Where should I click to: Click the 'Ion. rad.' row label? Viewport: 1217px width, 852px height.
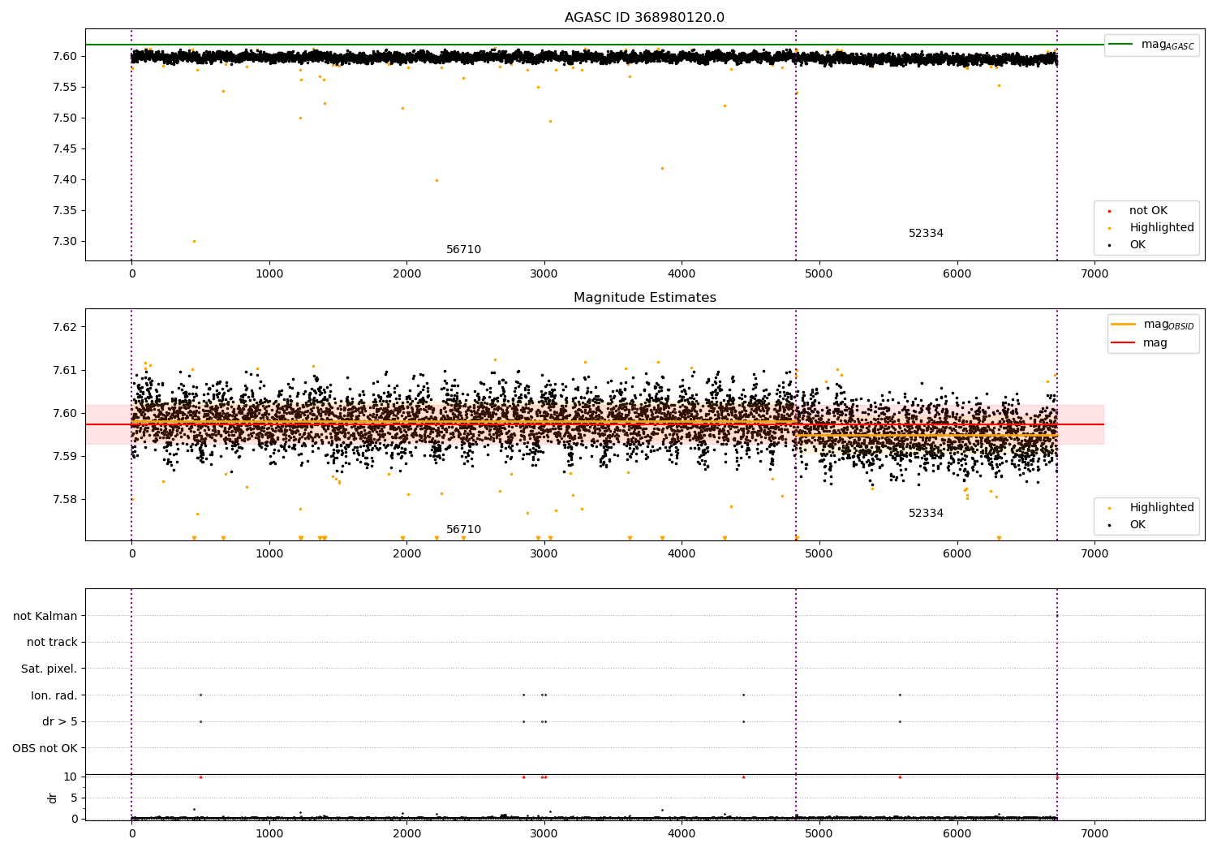54,695
